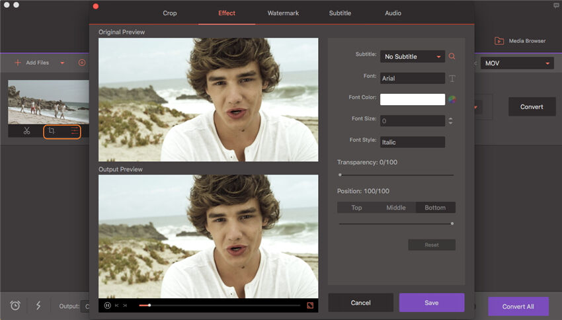The width and height of the screenshot is (562, 320).
Task: Click the Font field showing Arial
Action: coord(413,78)
